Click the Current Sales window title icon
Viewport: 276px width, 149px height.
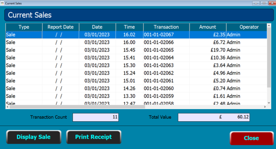coord(2,3)
